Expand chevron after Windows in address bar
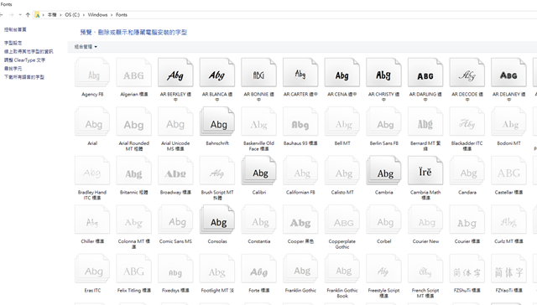 tap(112, 15)
